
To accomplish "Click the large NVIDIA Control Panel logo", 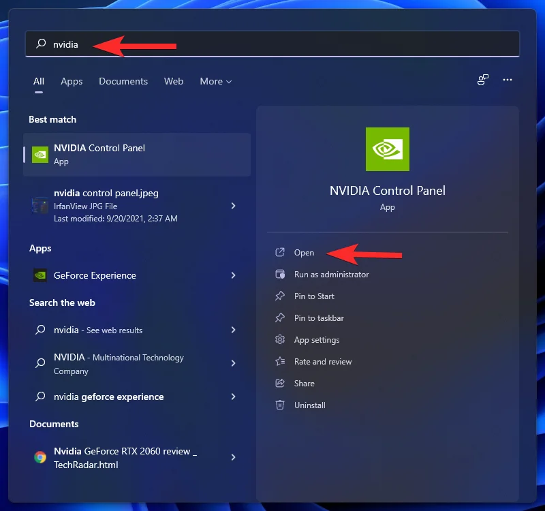I will [x=388, y=149].
